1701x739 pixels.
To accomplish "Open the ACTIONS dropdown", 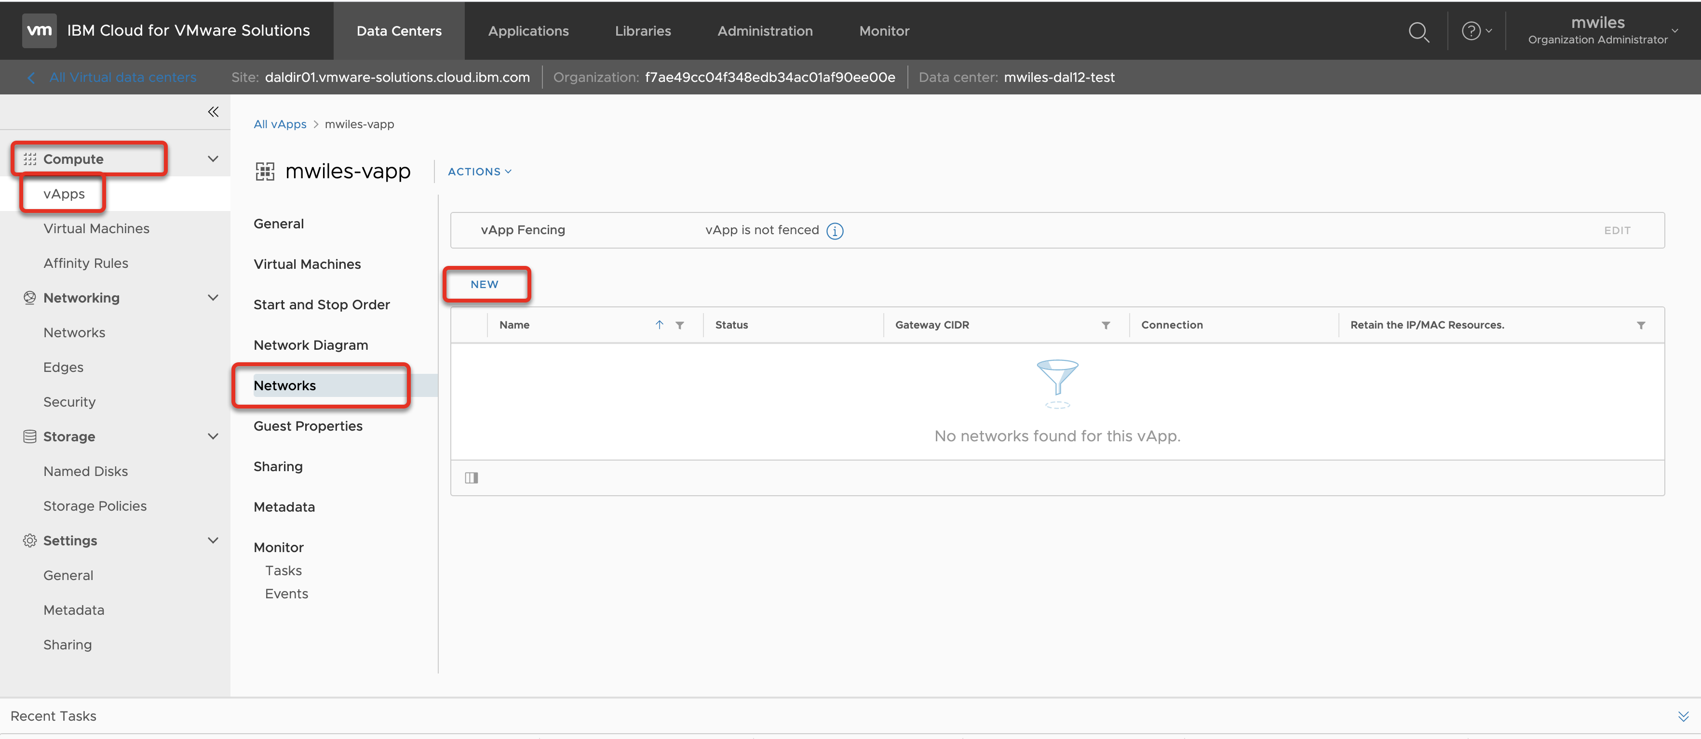I will [x=479, y=172].
